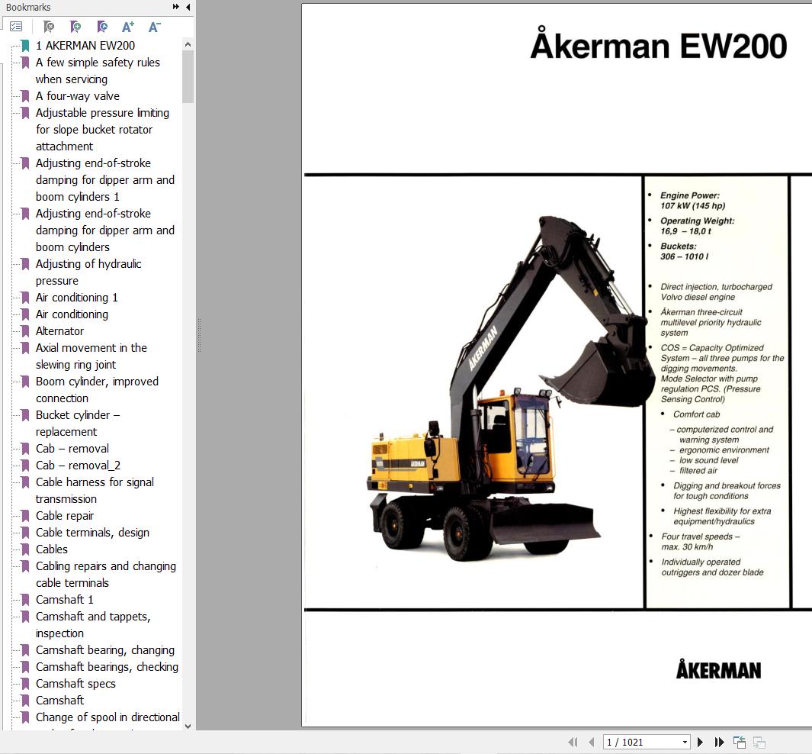Click the 'Four travel speeds – max. 30 km/h' text

700,542
